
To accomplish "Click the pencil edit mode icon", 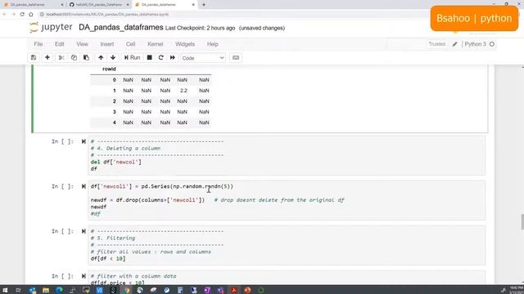I will pyautogui.click(x=455, y=44).
